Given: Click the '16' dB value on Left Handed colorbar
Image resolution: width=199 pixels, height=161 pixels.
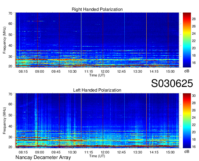Looking at the screenshot, I should [x=194, y=147].
